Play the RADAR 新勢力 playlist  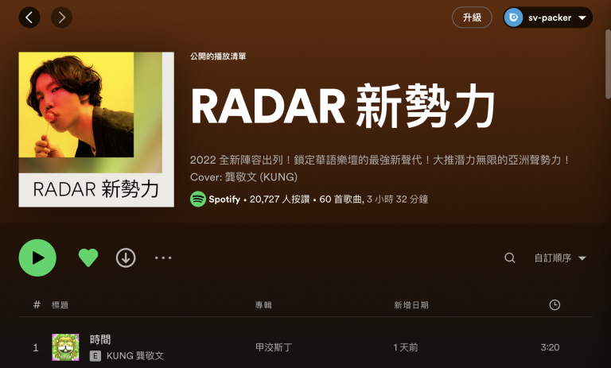click(x=37, y=258)
